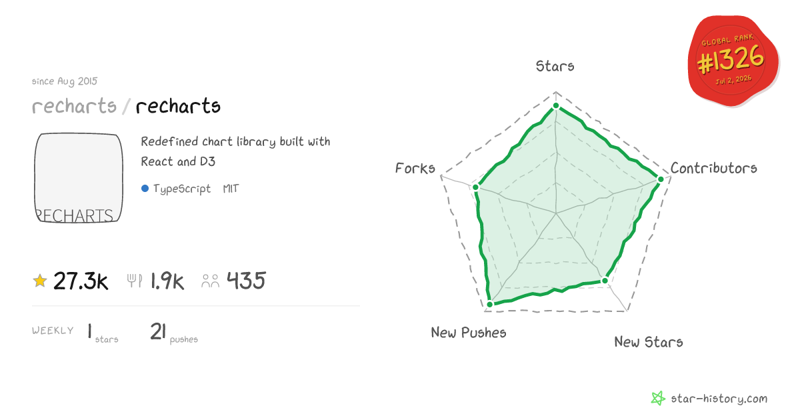The height and width of the screenshot is (420, 800).
Task: Click the RECHARTS repository avatar image
Action: click(79, 178)
